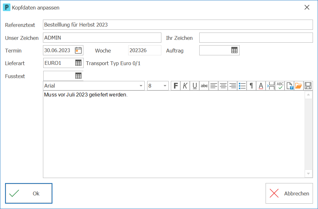Open the Lieferart lookup table for EURO1
This screenshot has width=318, height=209.
pos(78,63)
